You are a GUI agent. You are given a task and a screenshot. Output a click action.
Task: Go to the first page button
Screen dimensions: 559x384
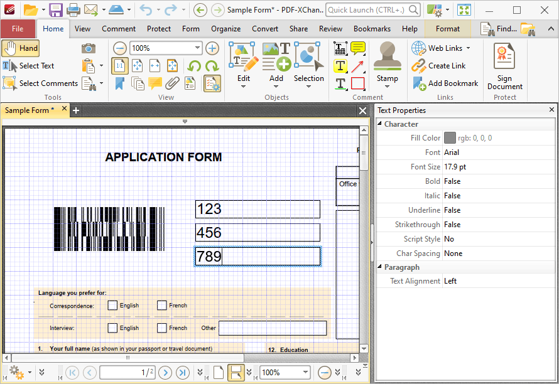coord(72,373)
